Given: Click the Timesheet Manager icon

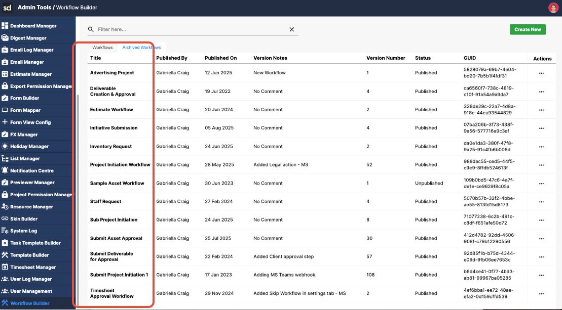Looking at the screenshot, I should coord(5,267).
